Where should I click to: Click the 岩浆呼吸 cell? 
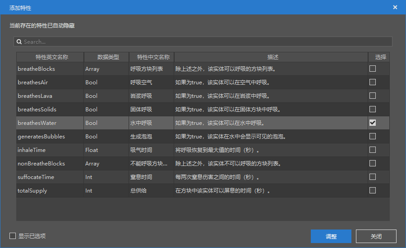[152, 96]
